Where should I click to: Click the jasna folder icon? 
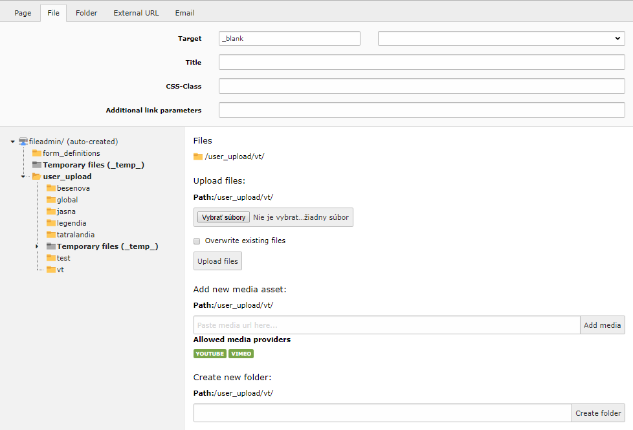(51, 211)
